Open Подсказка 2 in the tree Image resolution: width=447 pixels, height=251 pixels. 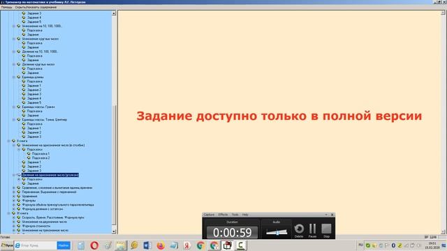click(41, 158)
